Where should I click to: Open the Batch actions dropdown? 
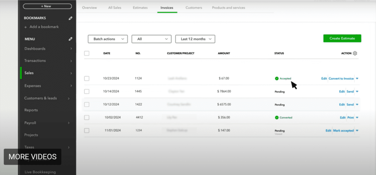tap(108, 39)
